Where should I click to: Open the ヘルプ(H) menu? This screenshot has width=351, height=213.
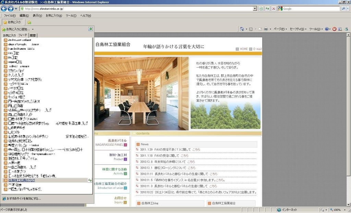click(86, 16)
